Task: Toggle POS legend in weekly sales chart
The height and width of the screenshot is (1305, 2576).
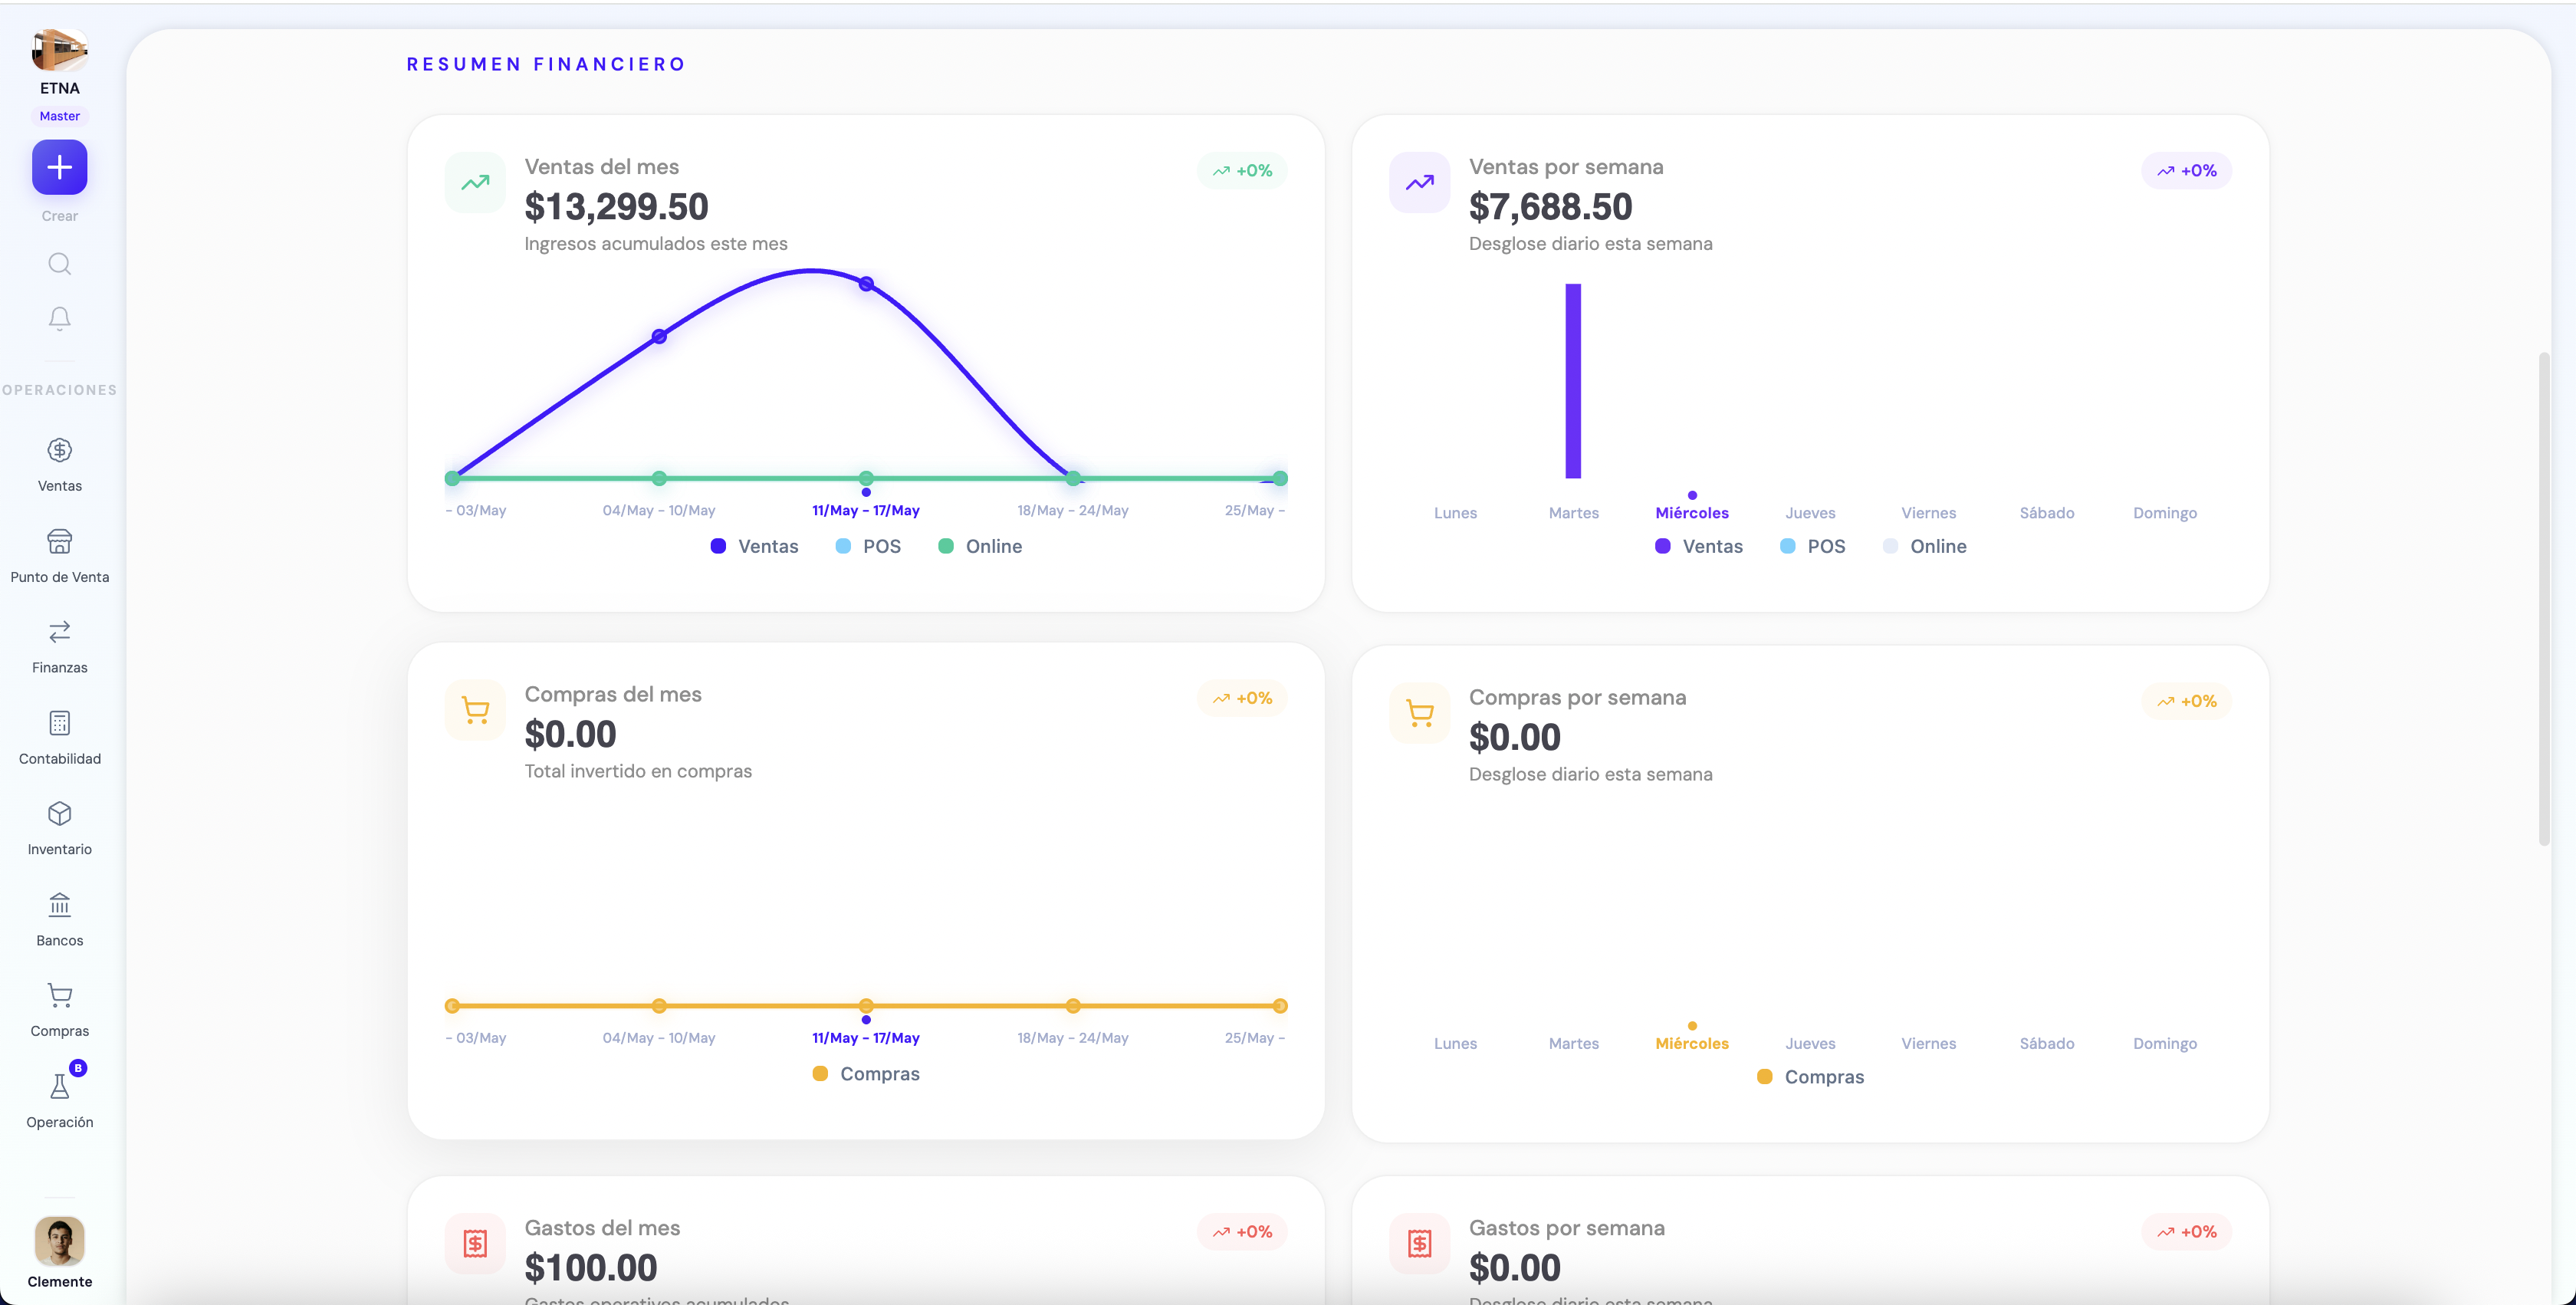Action: pos(1813,546)
